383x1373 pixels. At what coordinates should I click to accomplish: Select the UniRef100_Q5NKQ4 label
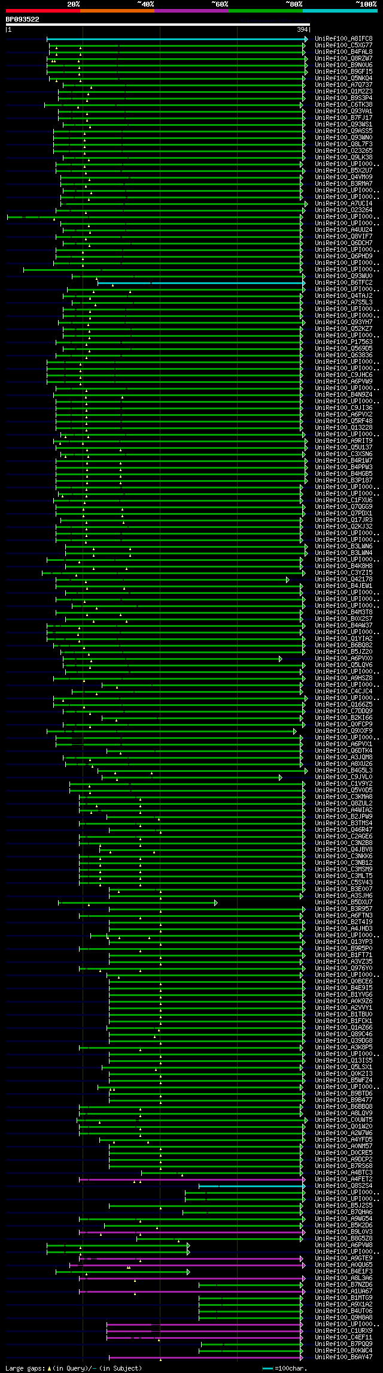344,79
